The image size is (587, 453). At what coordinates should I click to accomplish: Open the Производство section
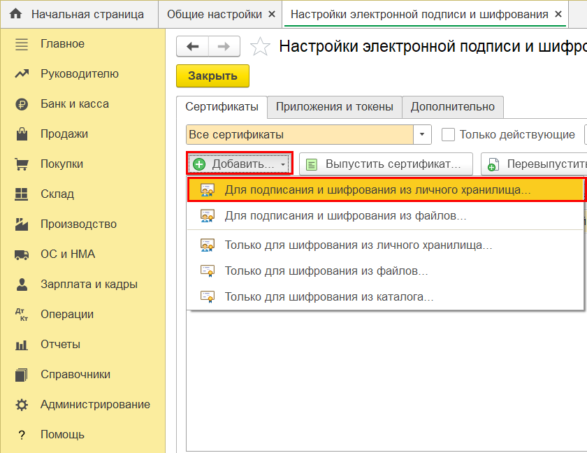[82, 224]
